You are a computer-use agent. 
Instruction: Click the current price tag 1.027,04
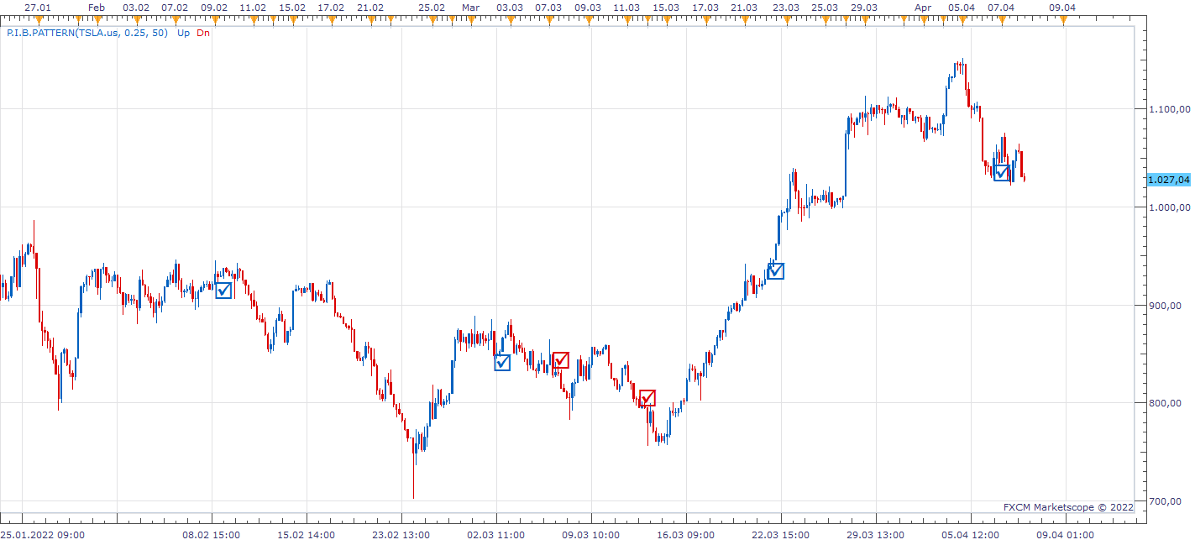[x=1168, y=180]
